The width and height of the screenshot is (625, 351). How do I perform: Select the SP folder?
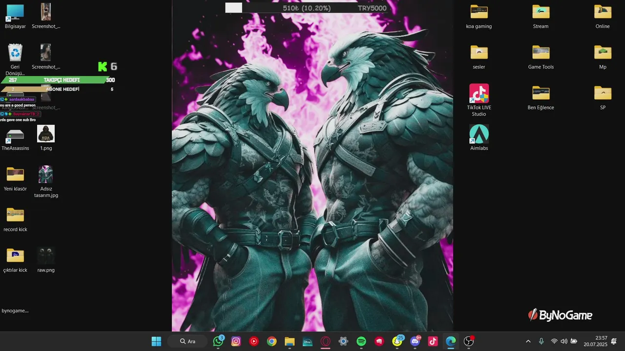(x=603, y=97)
